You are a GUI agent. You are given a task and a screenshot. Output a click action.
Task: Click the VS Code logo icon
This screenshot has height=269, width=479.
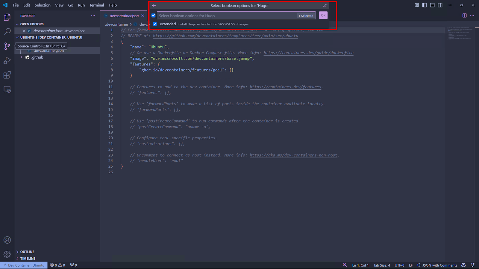coord(5,5)
